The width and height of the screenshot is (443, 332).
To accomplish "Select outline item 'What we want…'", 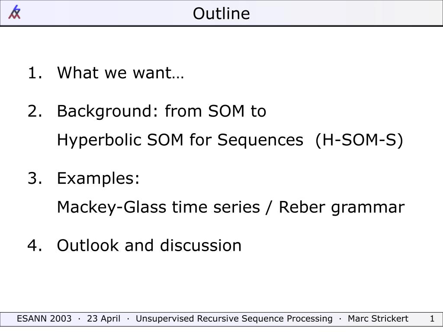I will (120, 73).
